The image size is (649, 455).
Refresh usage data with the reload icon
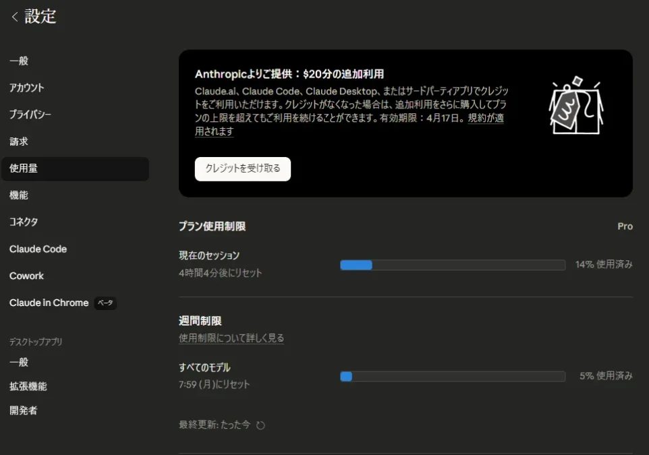[262, 425]
